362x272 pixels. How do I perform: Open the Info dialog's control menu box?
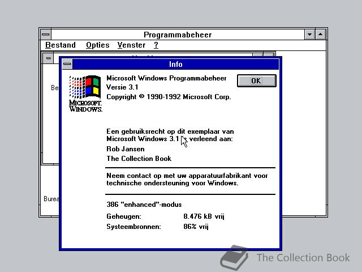point(67,64)
